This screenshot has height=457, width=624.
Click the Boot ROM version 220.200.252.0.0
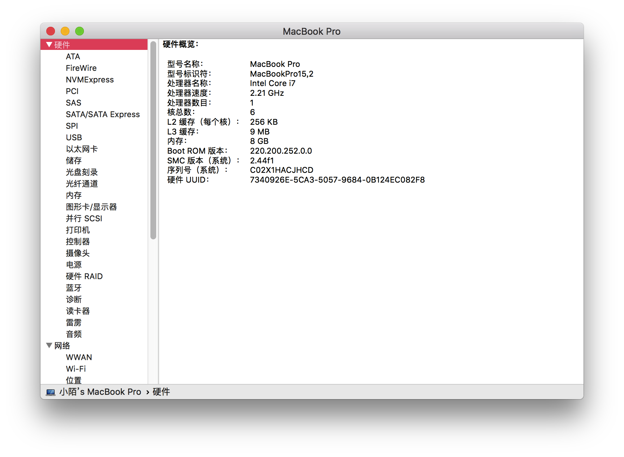click(281, 151)
